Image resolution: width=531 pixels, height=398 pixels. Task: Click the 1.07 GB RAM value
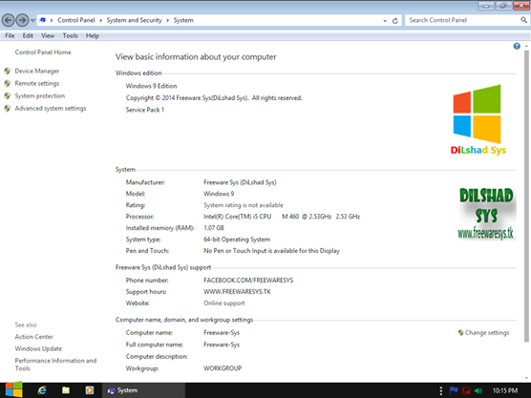coord(214,228)
